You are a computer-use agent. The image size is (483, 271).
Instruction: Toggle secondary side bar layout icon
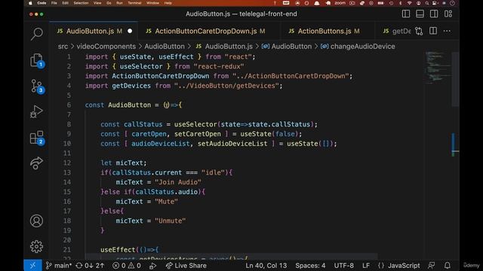click(x=434, y=14)
